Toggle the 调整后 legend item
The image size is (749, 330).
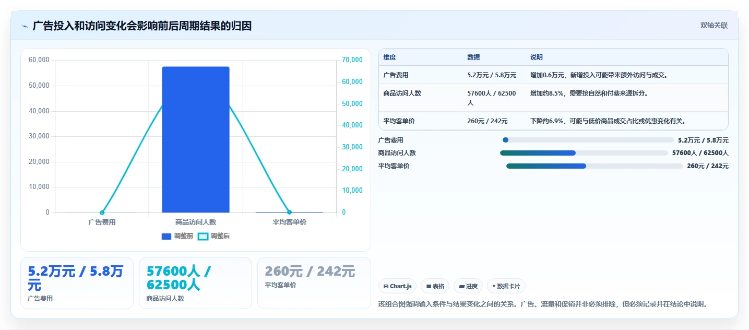[214, 236]
